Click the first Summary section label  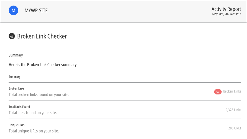click(x=16, y=55)
